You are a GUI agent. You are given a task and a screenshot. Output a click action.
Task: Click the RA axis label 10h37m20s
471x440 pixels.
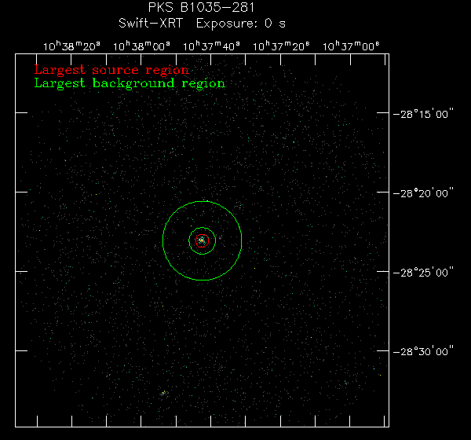pyautogui.click(x=281, y=46)
